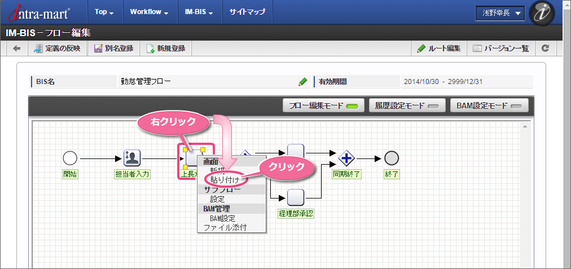Switch to フロー編集モード

click(324, 106)
